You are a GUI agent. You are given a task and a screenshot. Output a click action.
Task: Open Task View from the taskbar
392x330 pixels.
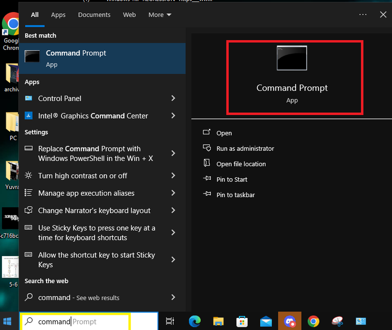[x=170, y=321]
